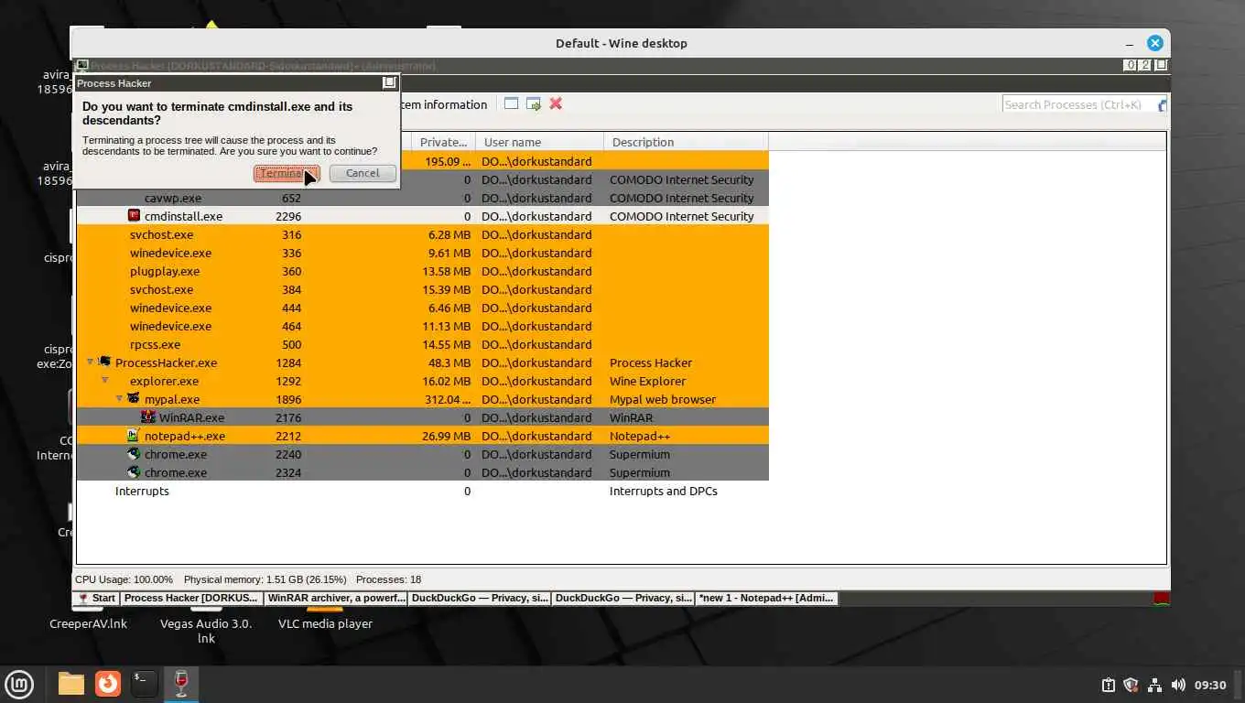Click the Wine system tray icon
The height and width of the screenshot is (703, 1245).
[1161, 599]
